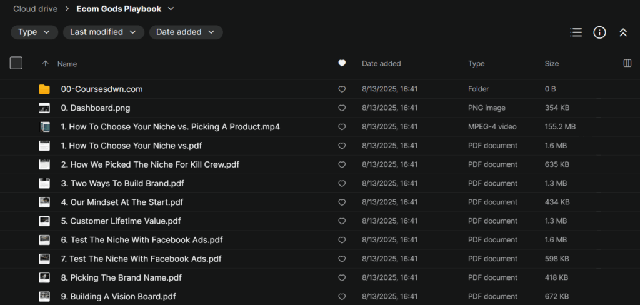Toggle heart for 9. Building A Vision Board.pdf
This screenshot has width=640, height=305.
coord(342,297)
